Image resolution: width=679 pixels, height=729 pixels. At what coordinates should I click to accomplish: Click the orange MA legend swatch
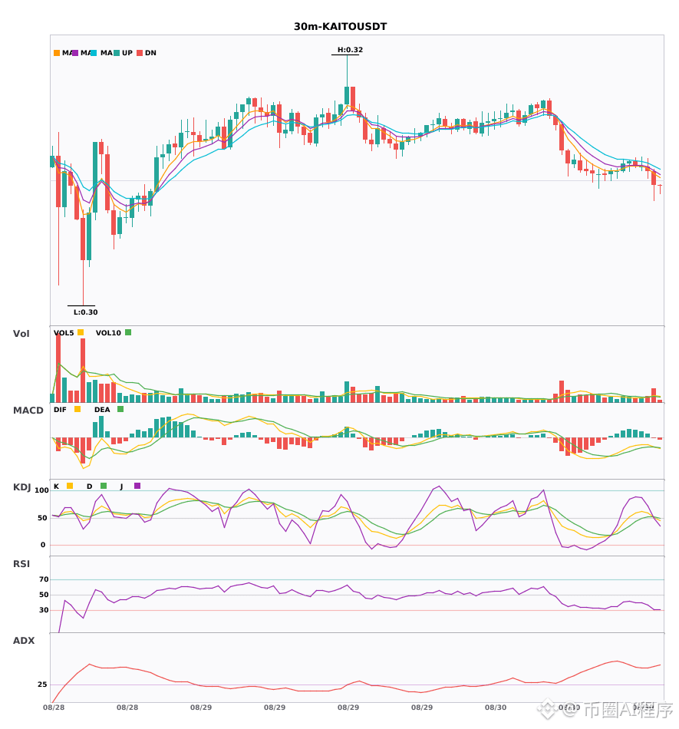click(57, 53)
